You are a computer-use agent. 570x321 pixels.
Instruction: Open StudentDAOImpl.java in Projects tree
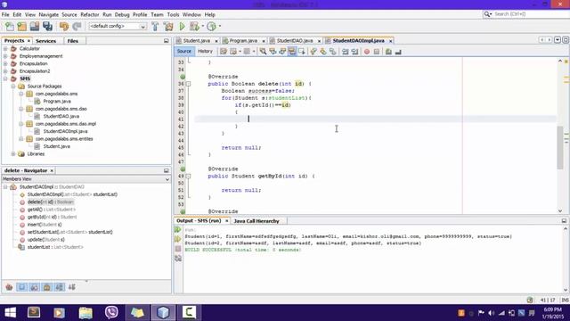[x=65, y=131]
